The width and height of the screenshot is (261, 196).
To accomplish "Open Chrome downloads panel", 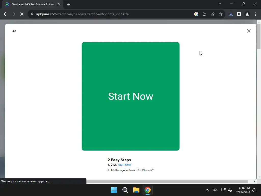I will pyautogui.click(x=231, y=14).
